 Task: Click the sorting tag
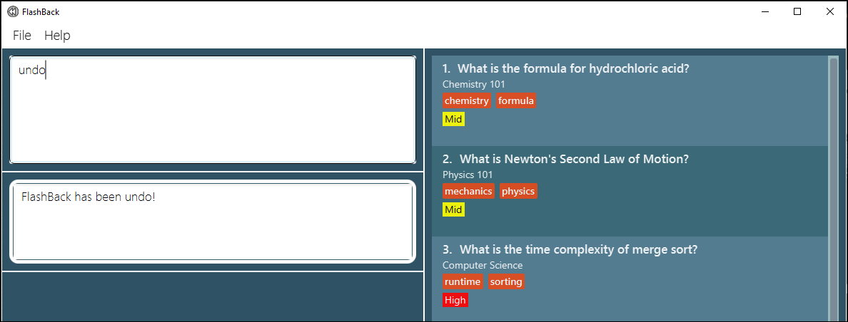(506, 281)
